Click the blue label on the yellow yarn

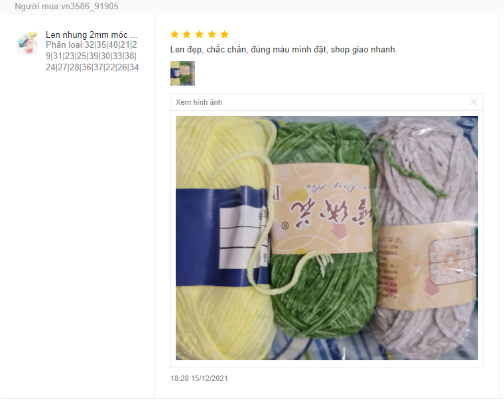[221, 236]
